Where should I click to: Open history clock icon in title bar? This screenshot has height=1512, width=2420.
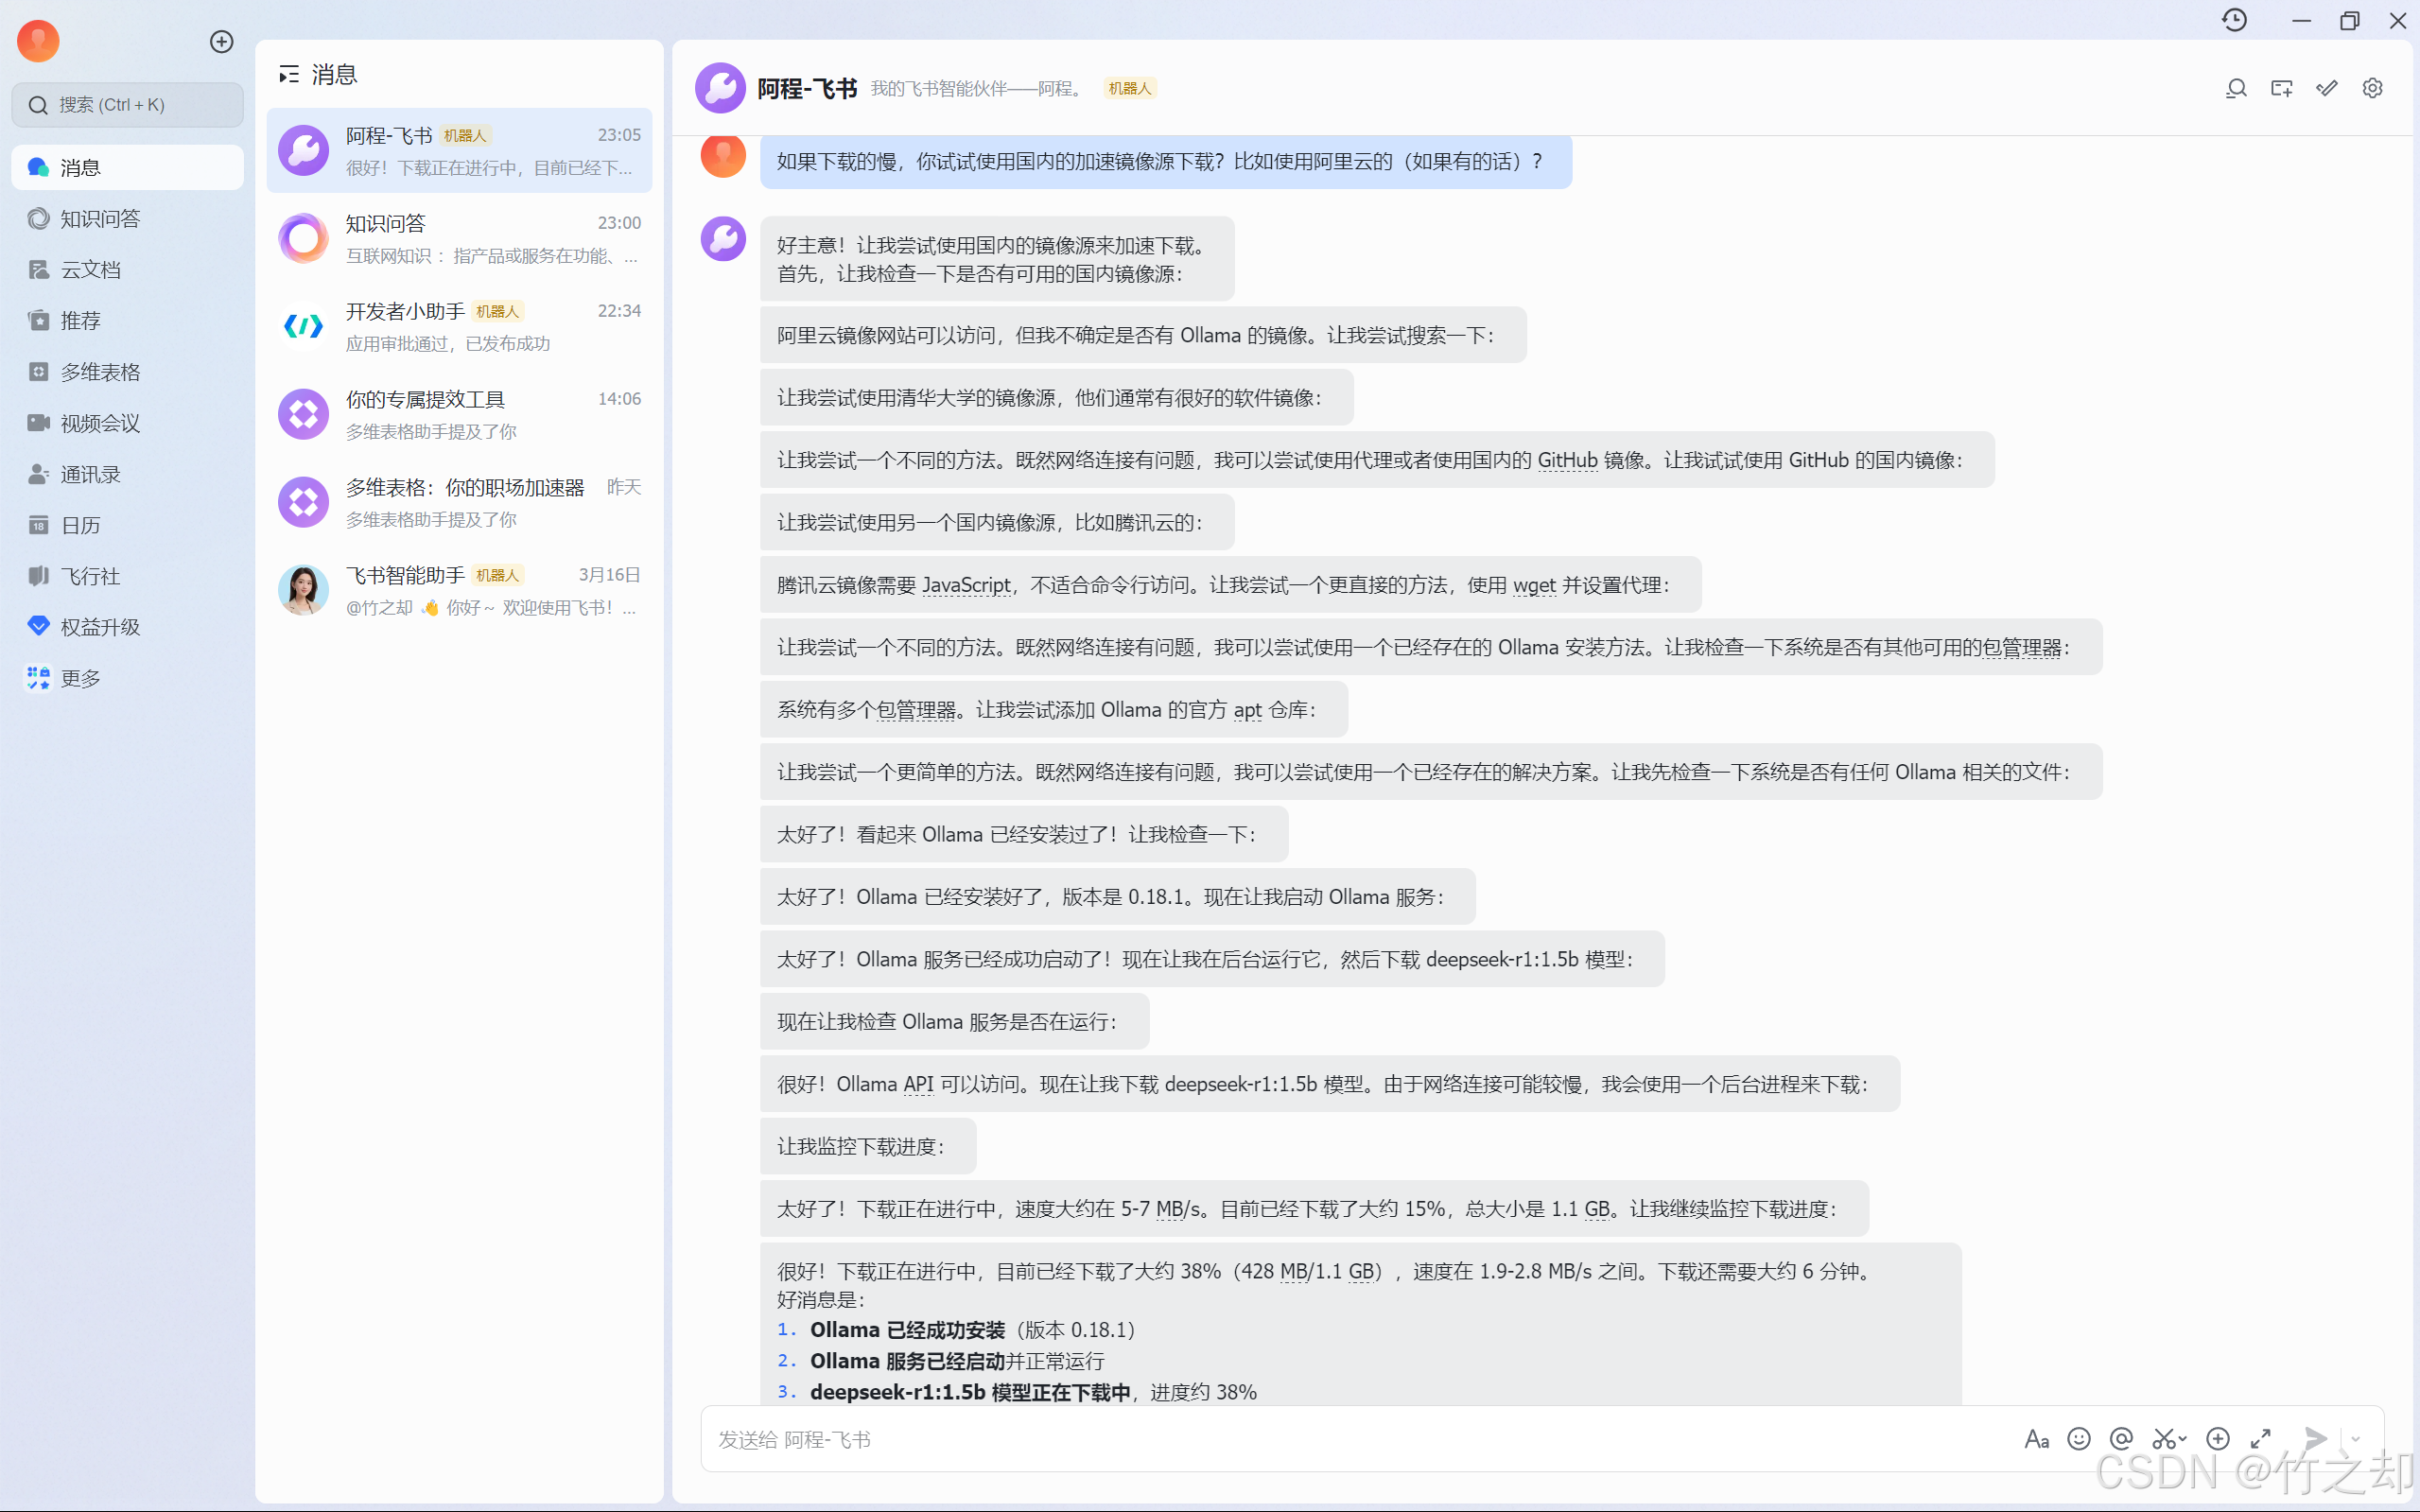click(x=2234, y=20)
